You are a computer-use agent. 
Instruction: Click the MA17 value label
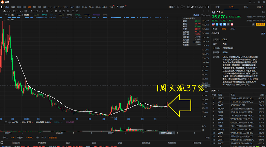pyautogui.click(x=24, y=15)
